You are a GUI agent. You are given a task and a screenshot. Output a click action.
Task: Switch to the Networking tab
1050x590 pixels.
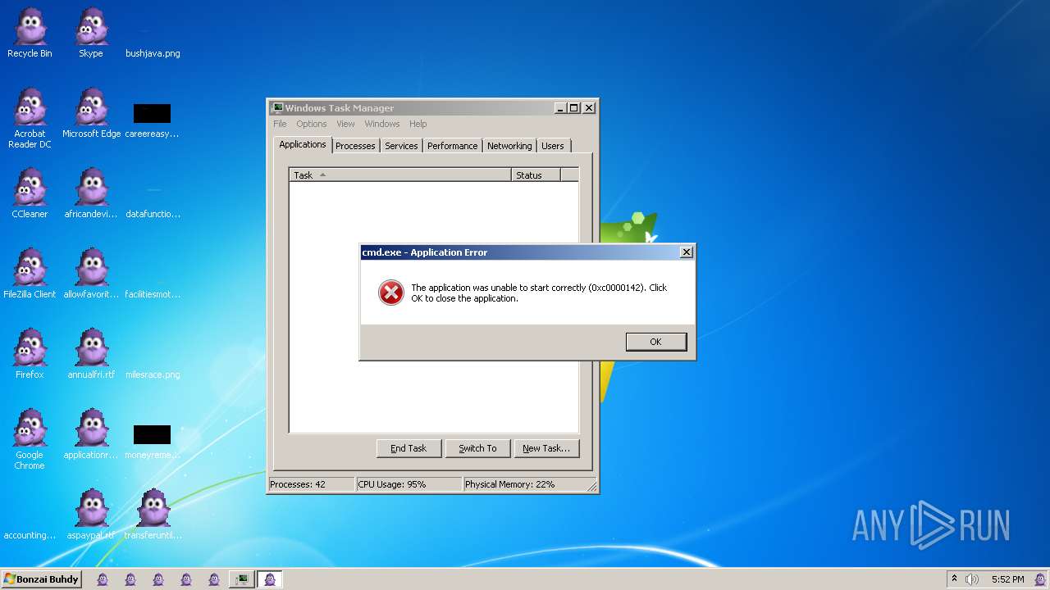point(509,146)
